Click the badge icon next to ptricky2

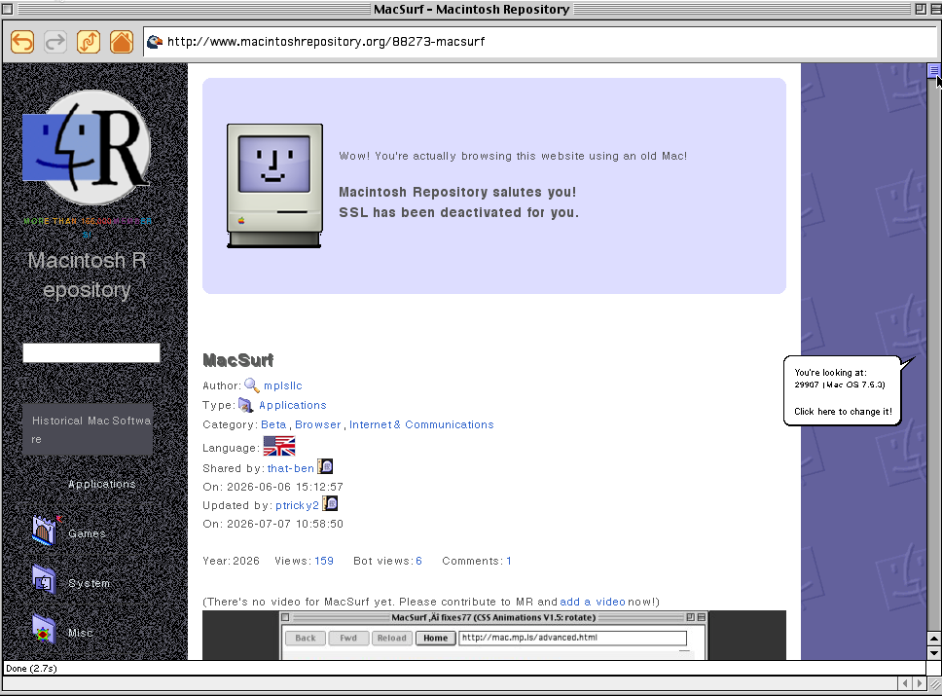click(331, 503)
